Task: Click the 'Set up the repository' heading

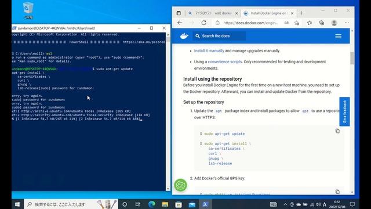Action: 203,102
